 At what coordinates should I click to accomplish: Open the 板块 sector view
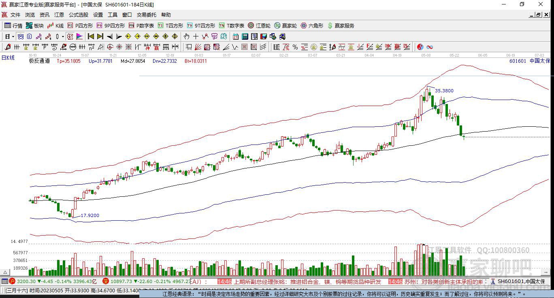[35, 26]
